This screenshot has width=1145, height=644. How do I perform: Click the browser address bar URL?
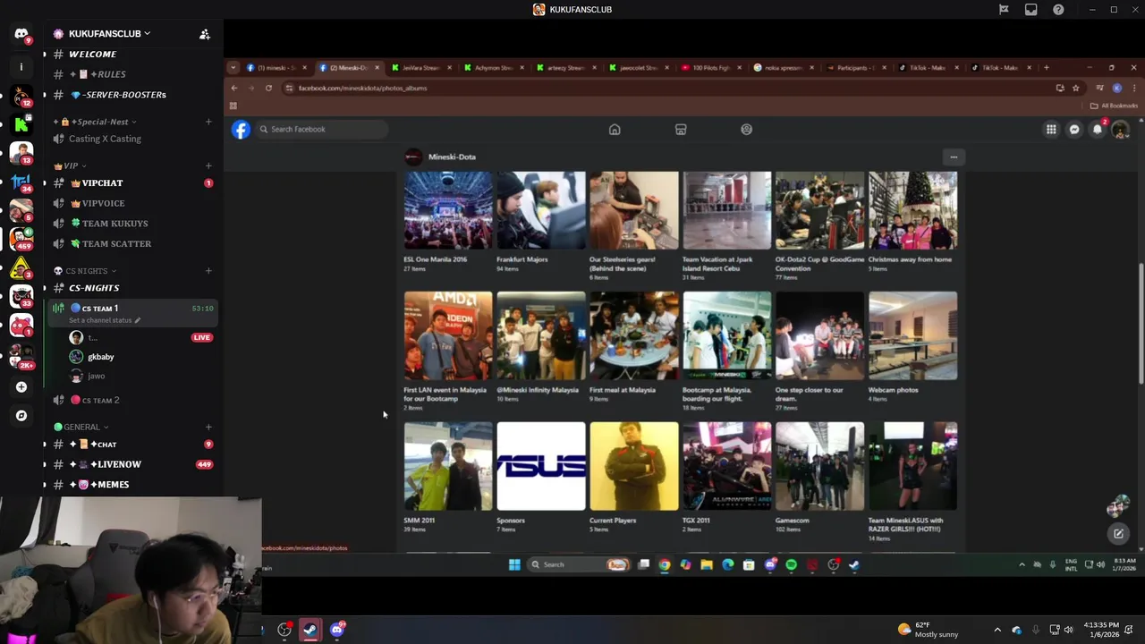362,89
